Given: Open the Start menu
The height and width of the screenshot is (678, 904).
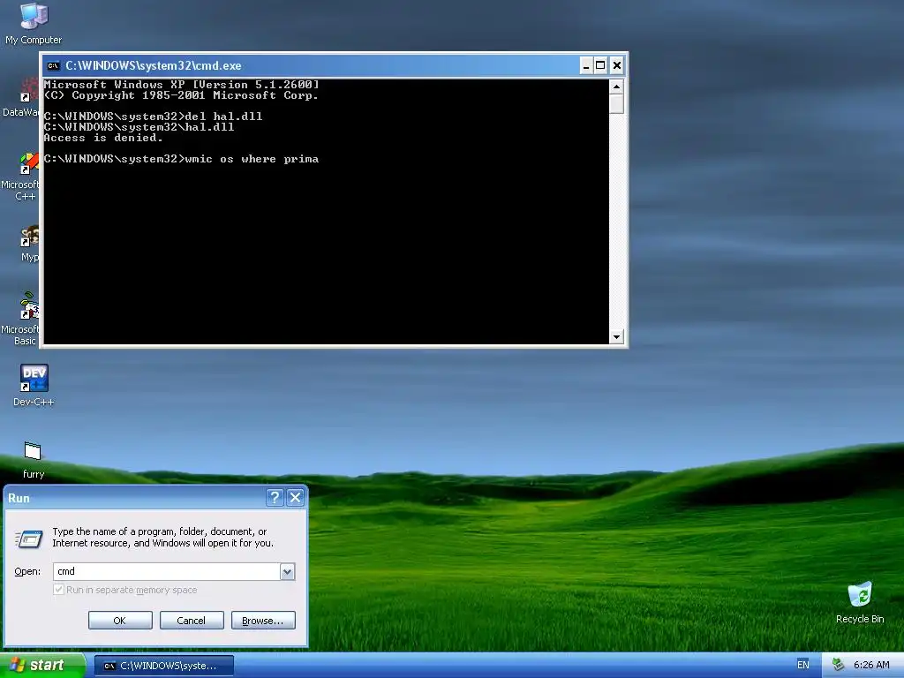Looking at the screenshot, I should 42,665.
